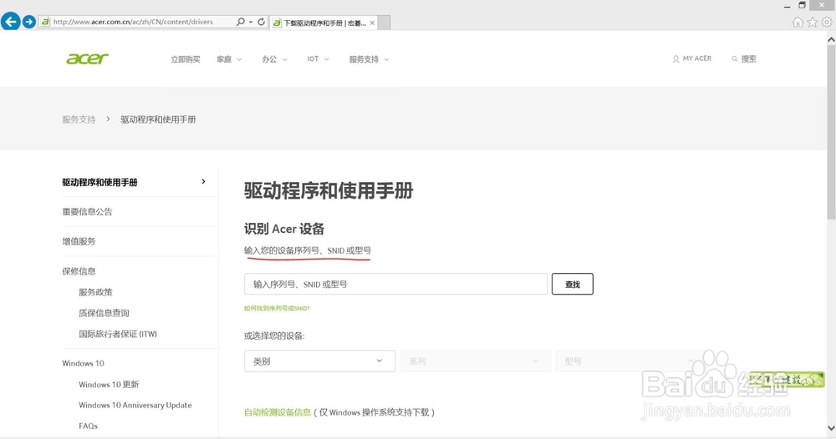Open 质保信息查询 sidebar link

pyautogui.click(x=104, y=313)
